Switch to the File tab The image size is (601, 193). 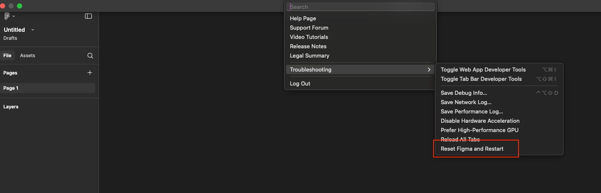pos(7,55)
